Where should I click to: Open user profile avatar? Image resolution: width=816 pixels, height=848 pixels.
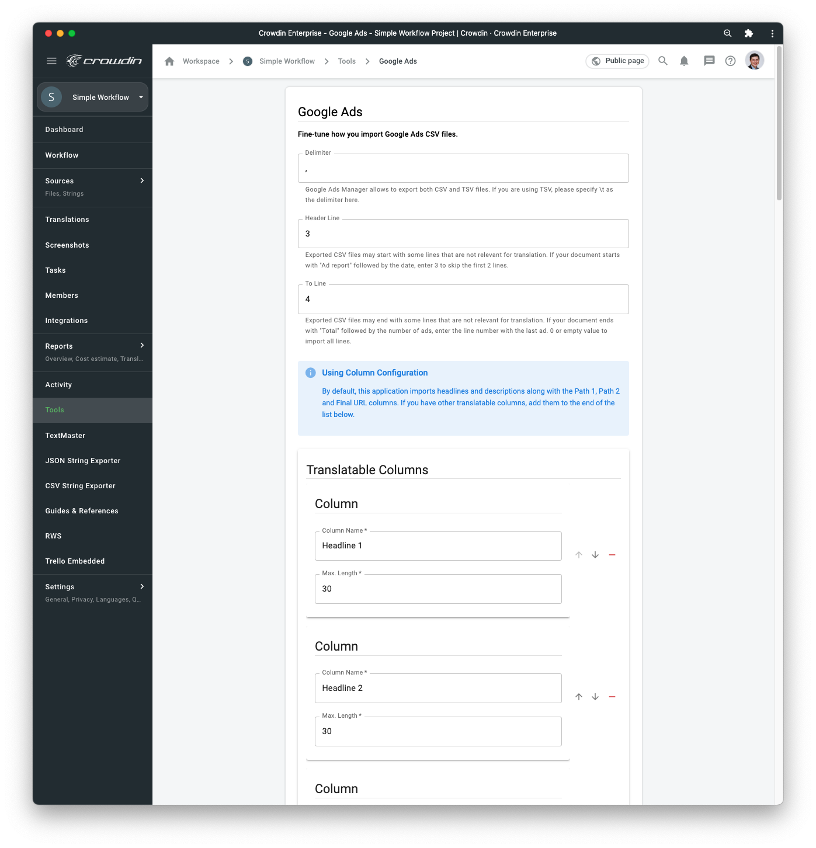(755, 61)
